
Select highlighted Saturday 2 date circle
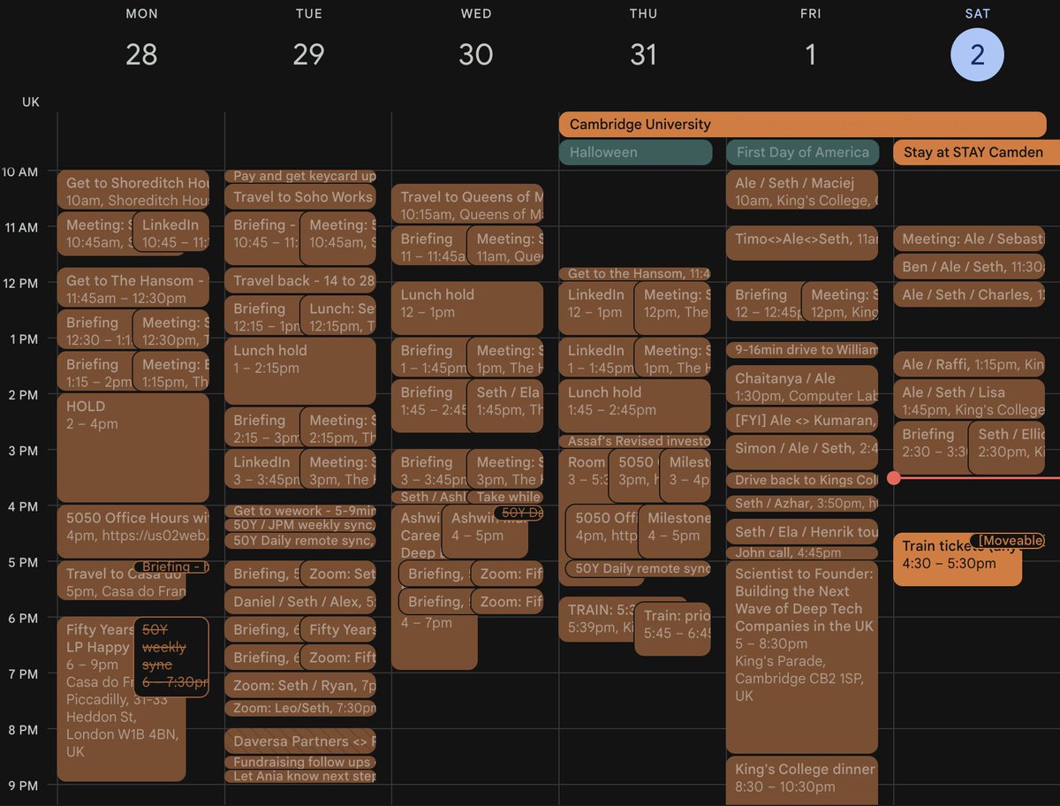pyautogui.click(x=977, y=55)
